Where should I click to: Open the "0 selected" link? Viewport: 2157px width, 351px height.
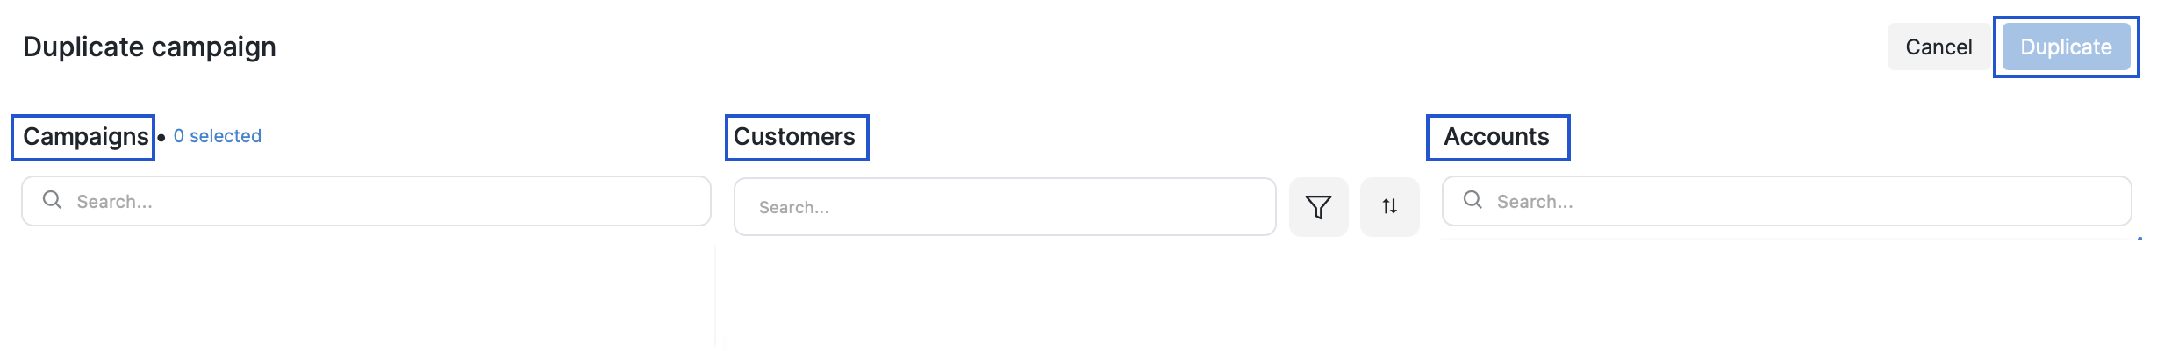tap(217, 136)
